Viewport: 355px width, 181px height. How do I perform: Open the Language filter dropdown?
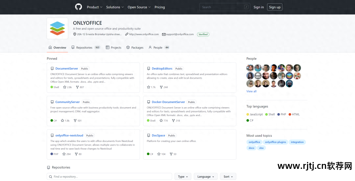205,177
